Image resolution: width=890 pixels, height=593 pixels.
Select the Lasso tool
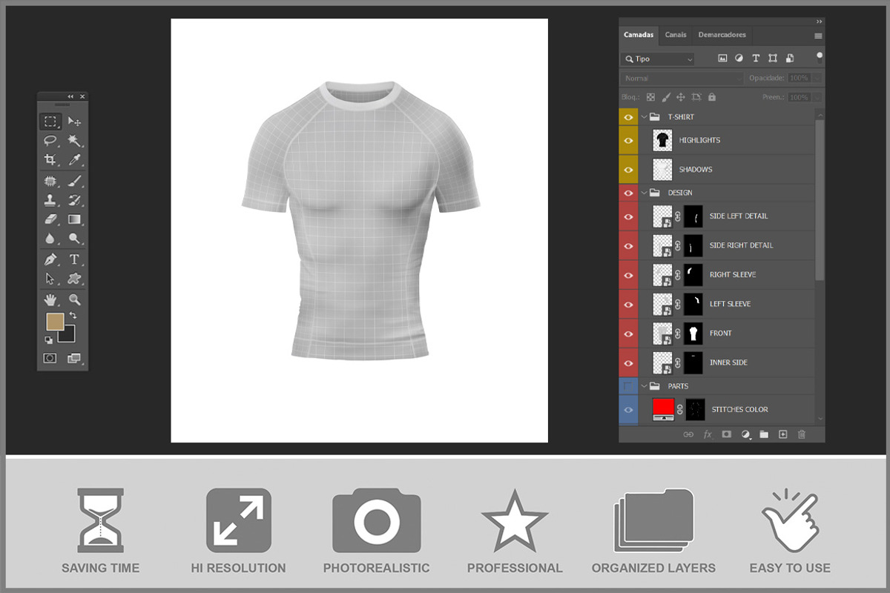(50, 141)
